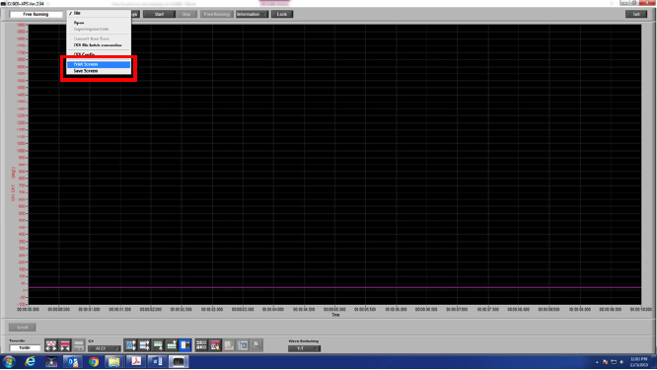This screenshot has height=370, width=657.
Task: Click the greyed Superimpose/Link menu entry
Action: coord(99,29)
